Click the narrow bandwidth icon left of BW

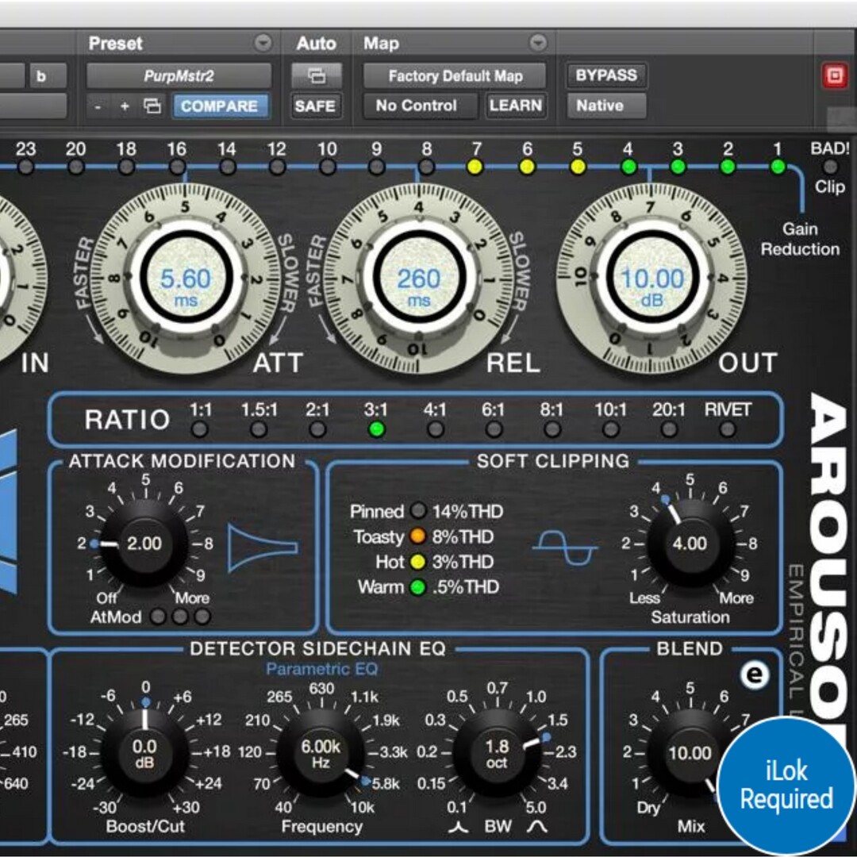point(458,826)
